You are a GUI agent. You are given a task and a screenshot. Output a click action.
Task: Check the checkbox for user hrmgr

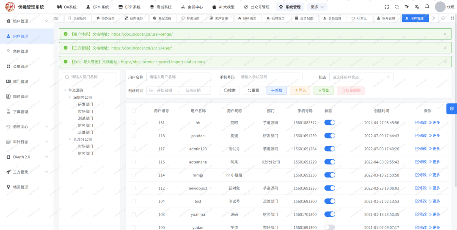pyautogui.click(x=134, y=175)
